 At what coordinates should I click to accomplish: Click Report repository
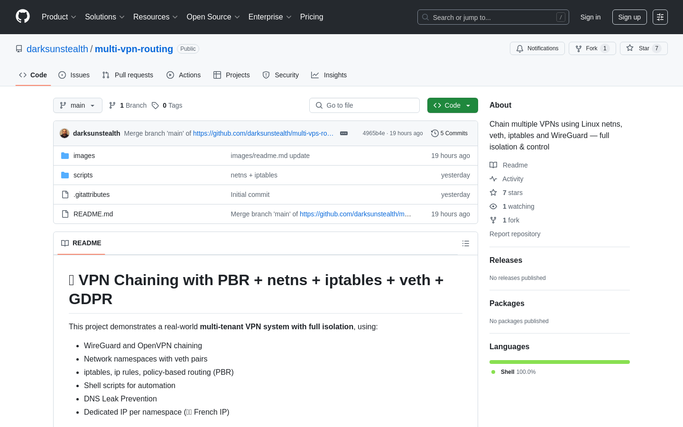[515, 234]
